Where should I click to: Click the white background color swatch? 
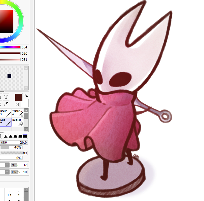(25, 103)
